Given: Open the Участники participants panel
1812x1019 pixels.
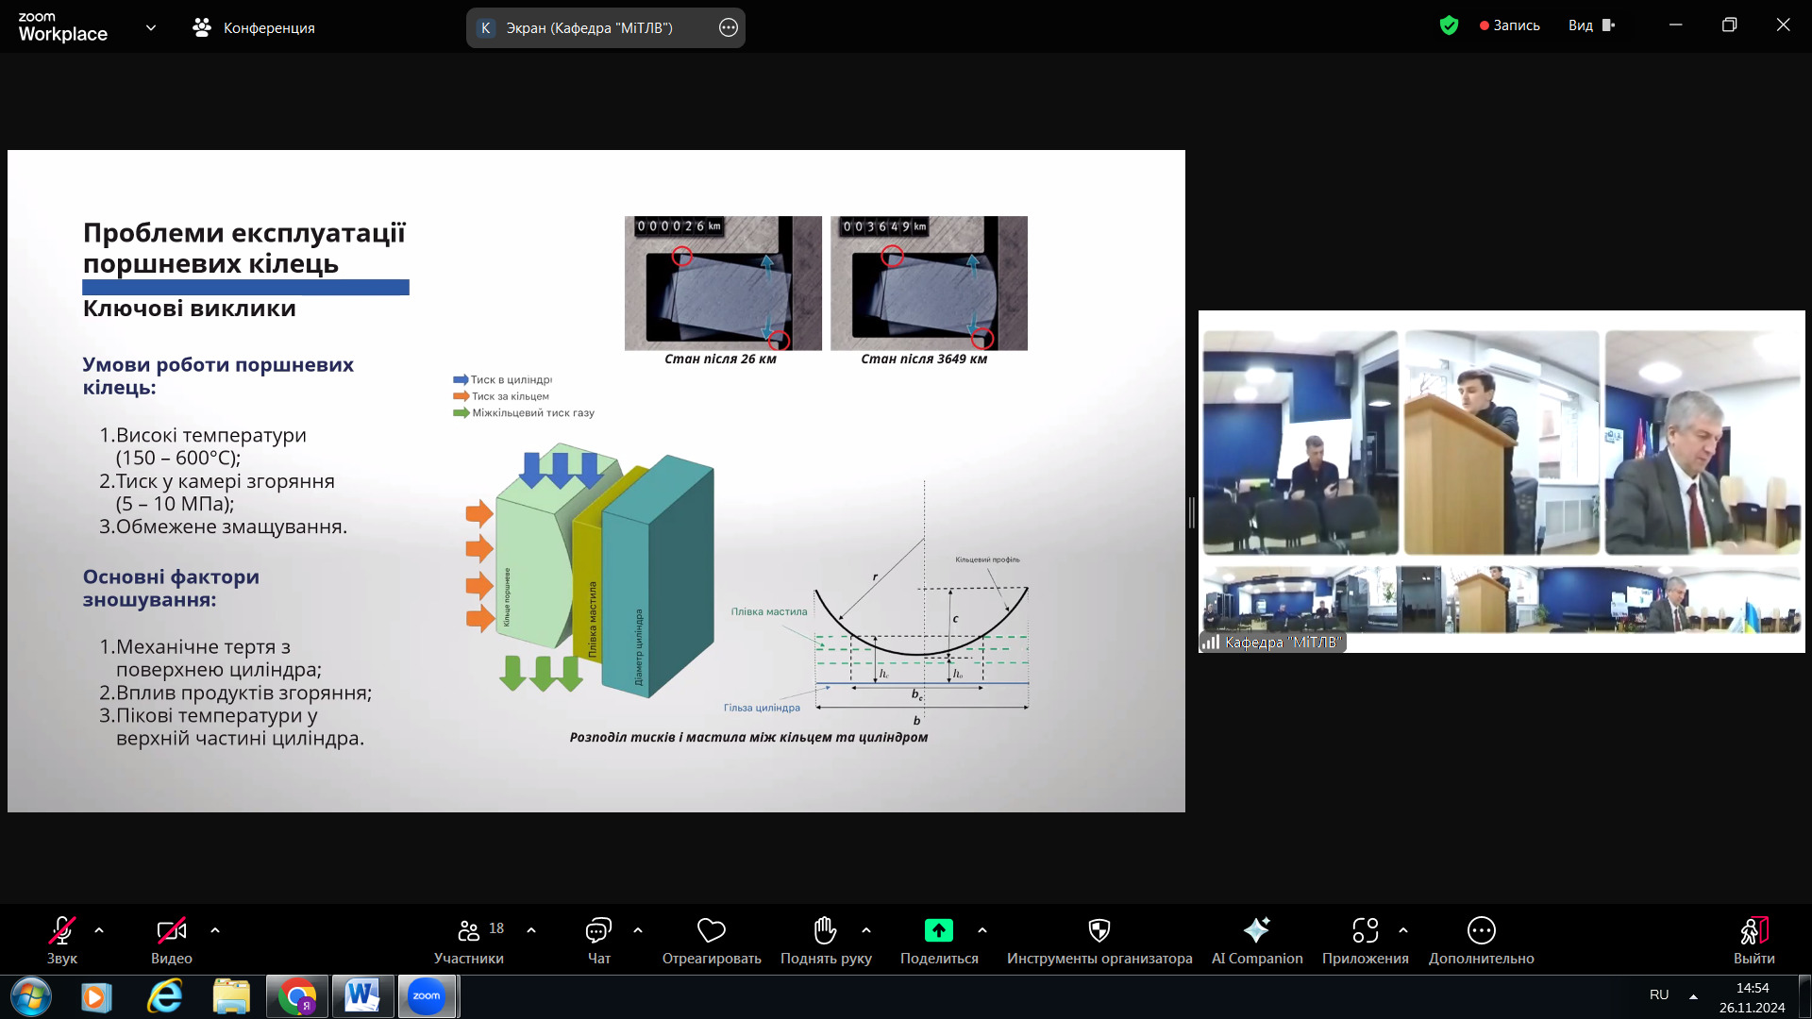Looking at the screenshot, I should tap(469, 930).
